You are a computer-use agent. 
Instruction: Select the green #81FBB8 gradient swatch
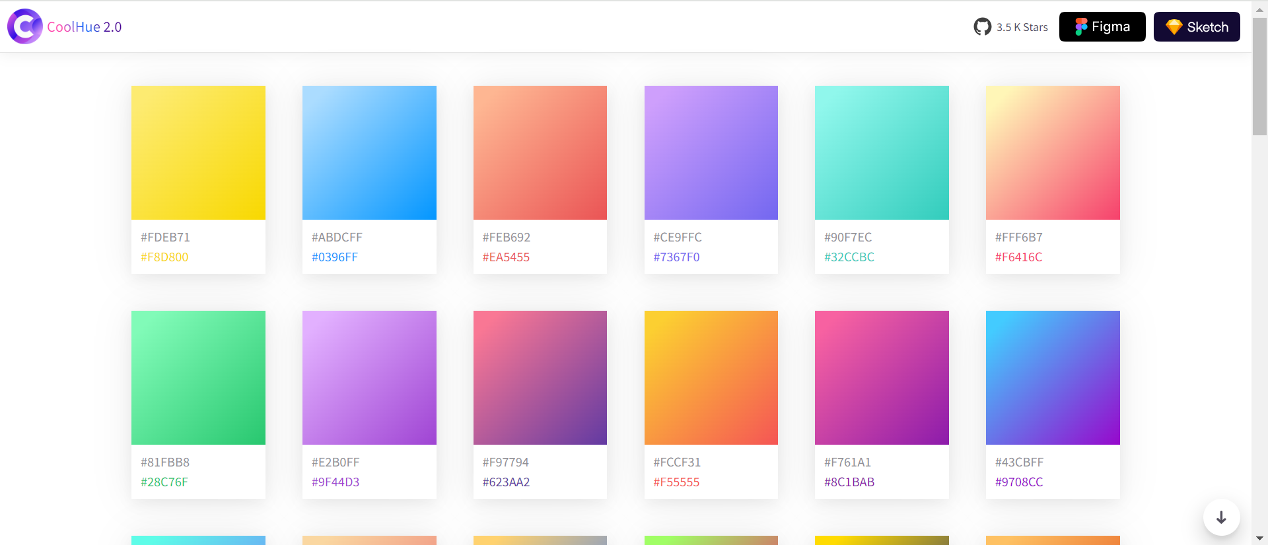(198, 377)
